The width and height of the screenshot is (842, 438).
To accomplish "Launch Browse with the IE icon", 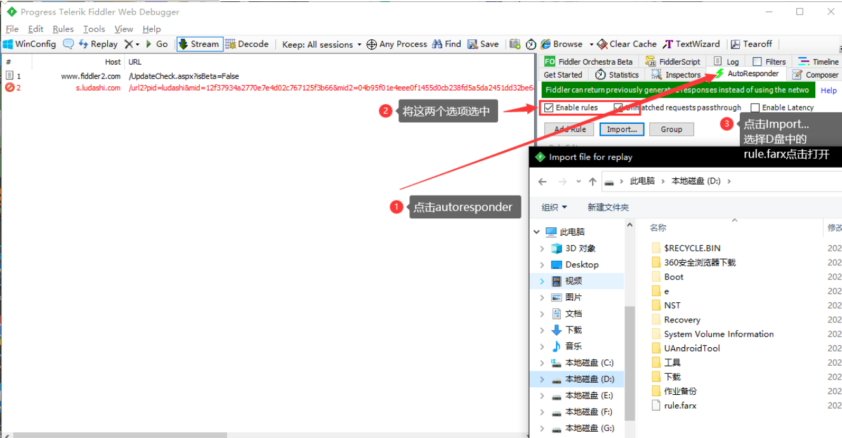I will 562,44.
